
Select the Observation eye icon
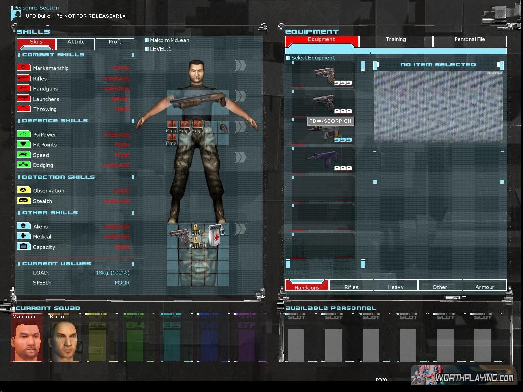coord(23,190)
